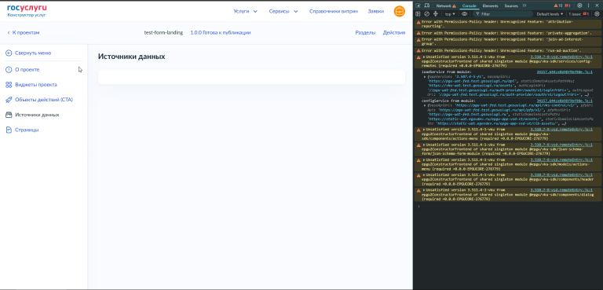Switch to the Sources DevTools tab
This screenshot has width=603, height=290.
point(511,6)
